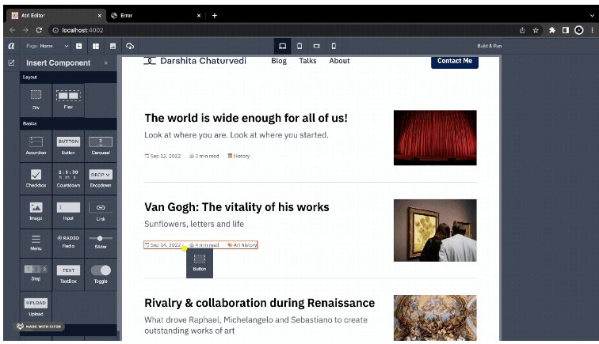Reload the current page
The image size is (599, 344).
click(39, 30)
